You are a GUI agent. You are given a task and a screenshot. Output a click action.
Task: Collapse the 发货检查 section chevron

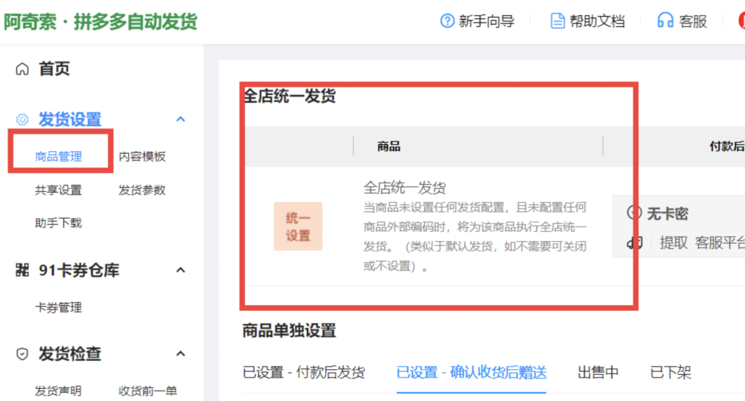tap(181, 353)
